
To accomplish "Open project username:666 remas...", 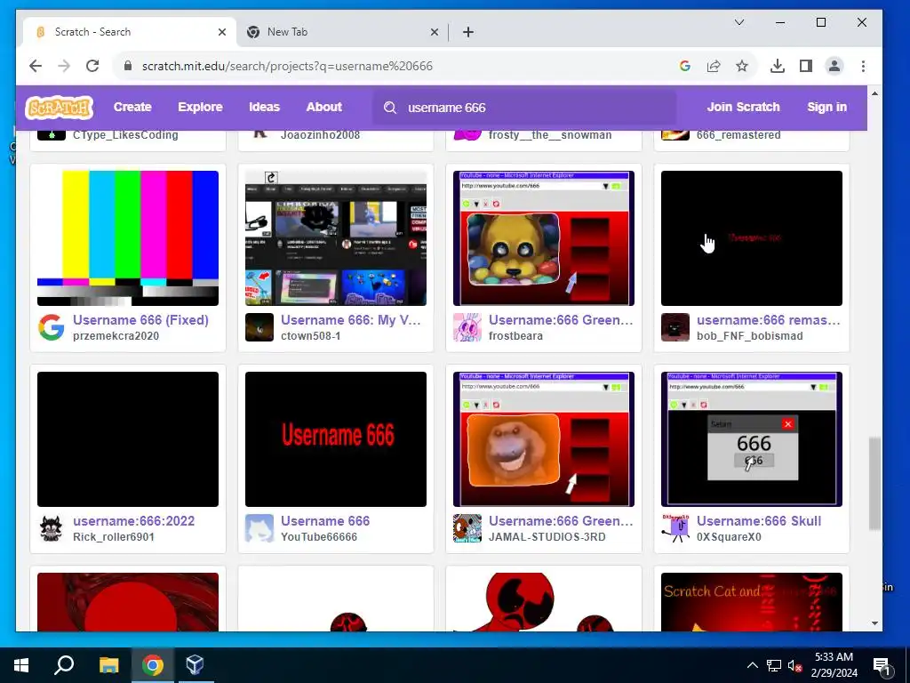I will [x=769, y=320].
